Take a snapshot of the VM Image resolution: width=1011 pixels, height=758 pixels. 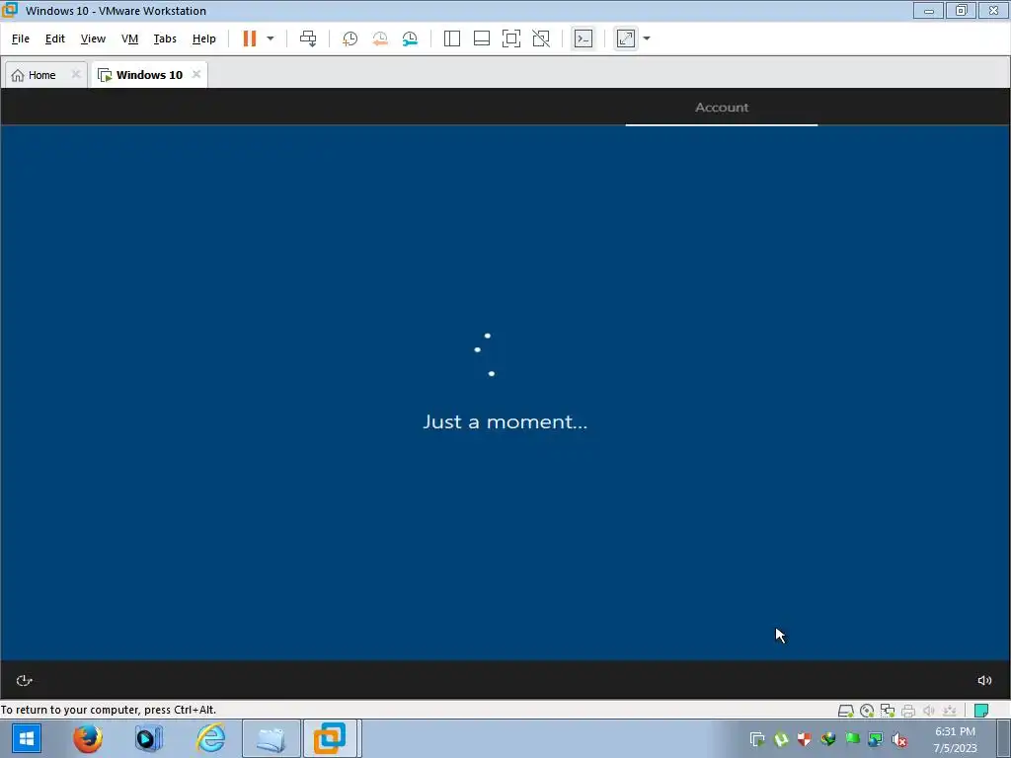350,38
